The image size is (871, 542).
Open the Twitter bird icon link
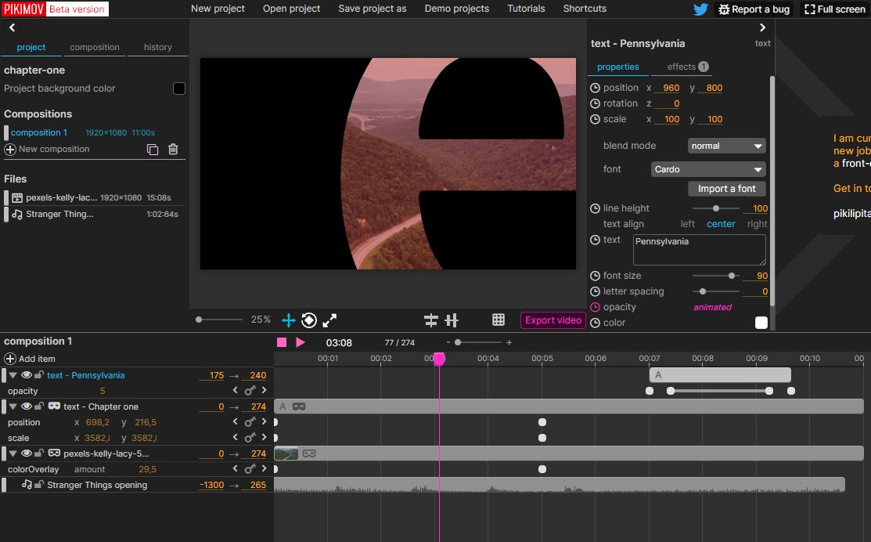(700, 9)
